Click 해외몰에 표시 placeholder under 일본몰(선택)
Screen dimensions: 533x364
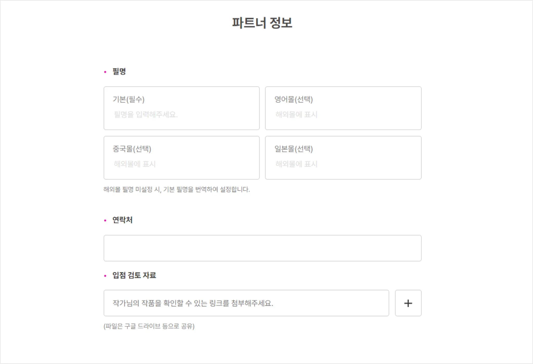[x=296, y=164]
